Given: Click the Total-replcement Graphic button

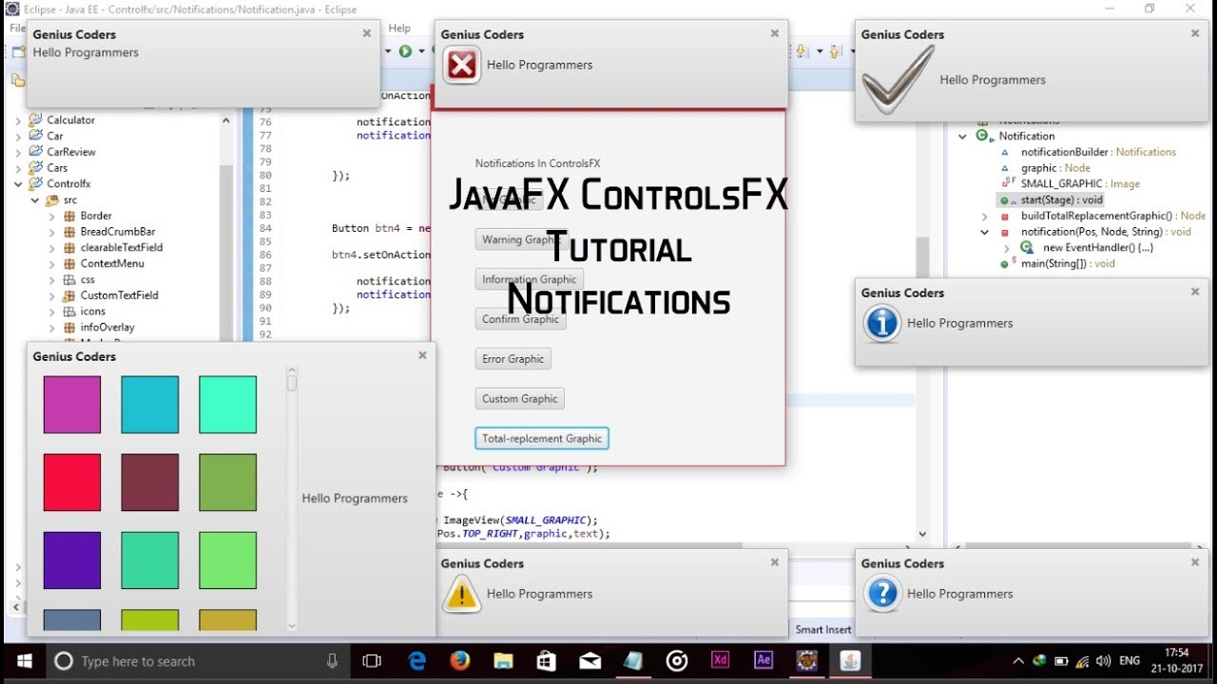Looking at the screenshot, I should [542, 439].
